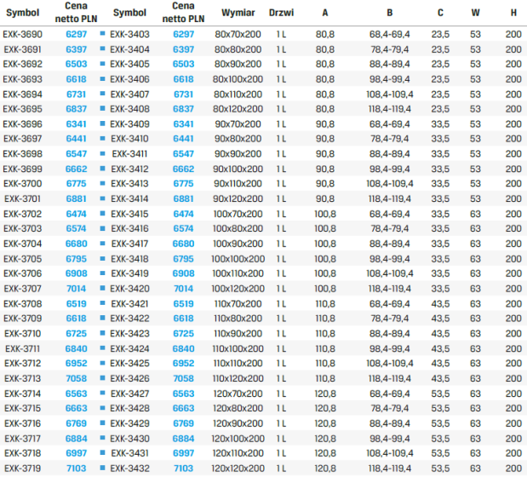Click dimension 120x70x200

[x=238, y=394]
